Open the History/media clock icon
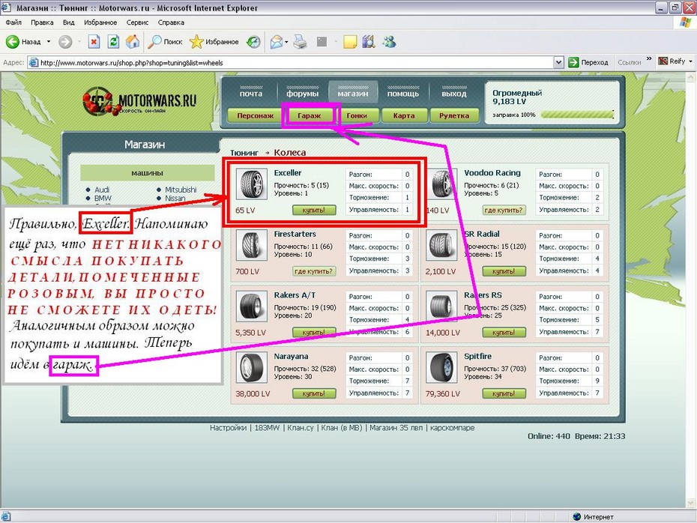Screen dimensions: 697x523 point(254,42)
